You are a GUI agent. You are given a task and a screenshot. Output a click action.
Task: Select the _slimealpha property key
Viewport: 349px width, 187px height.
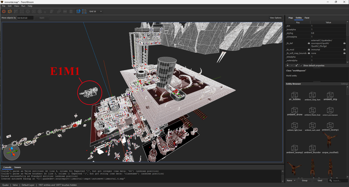(298, 37)
